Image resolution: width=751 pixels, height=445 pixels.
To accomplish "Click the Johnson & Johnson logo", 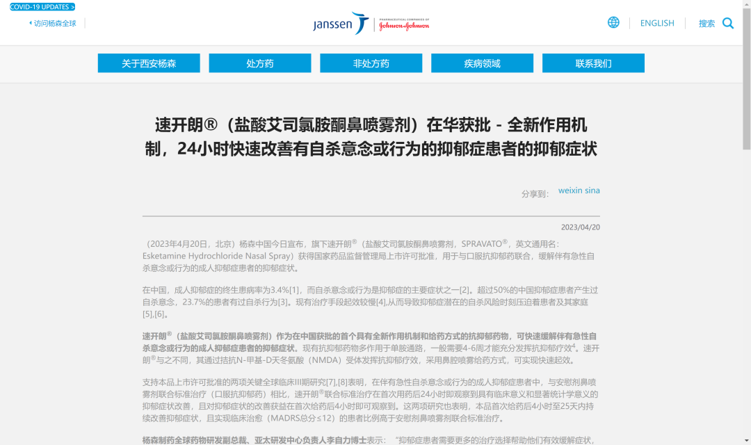I will click(x=404, y=24).
